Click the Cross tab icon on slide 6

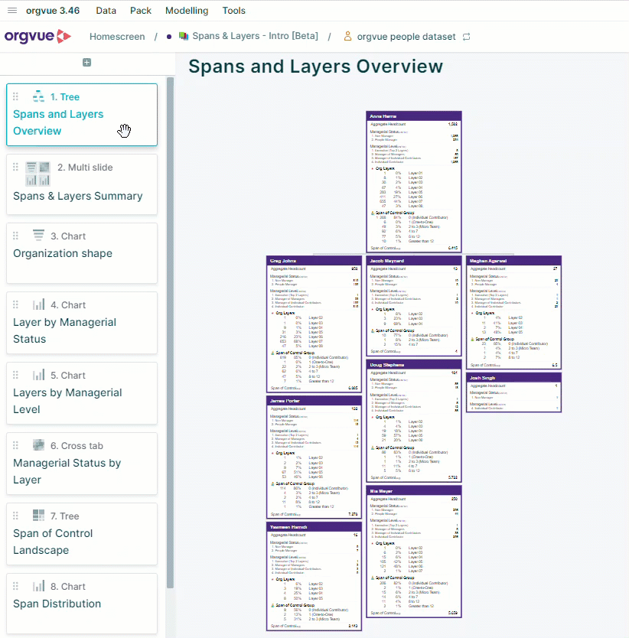(x=39, y=445)
